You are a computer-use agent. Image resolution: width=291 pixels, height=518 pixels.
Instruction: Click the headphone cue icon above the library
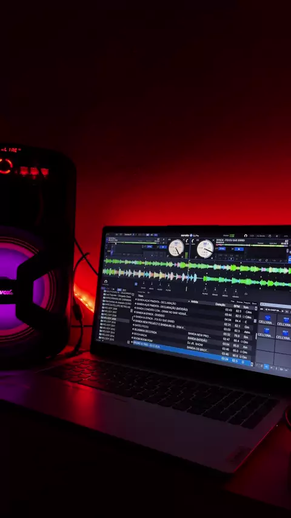(105, 281)
